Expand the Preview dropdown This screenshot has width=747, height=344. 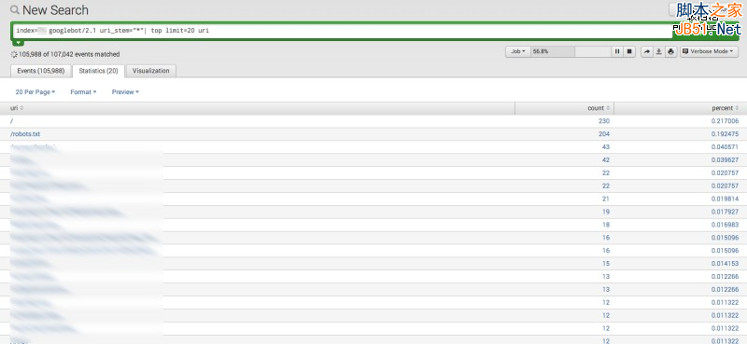[x=125, y=92]
